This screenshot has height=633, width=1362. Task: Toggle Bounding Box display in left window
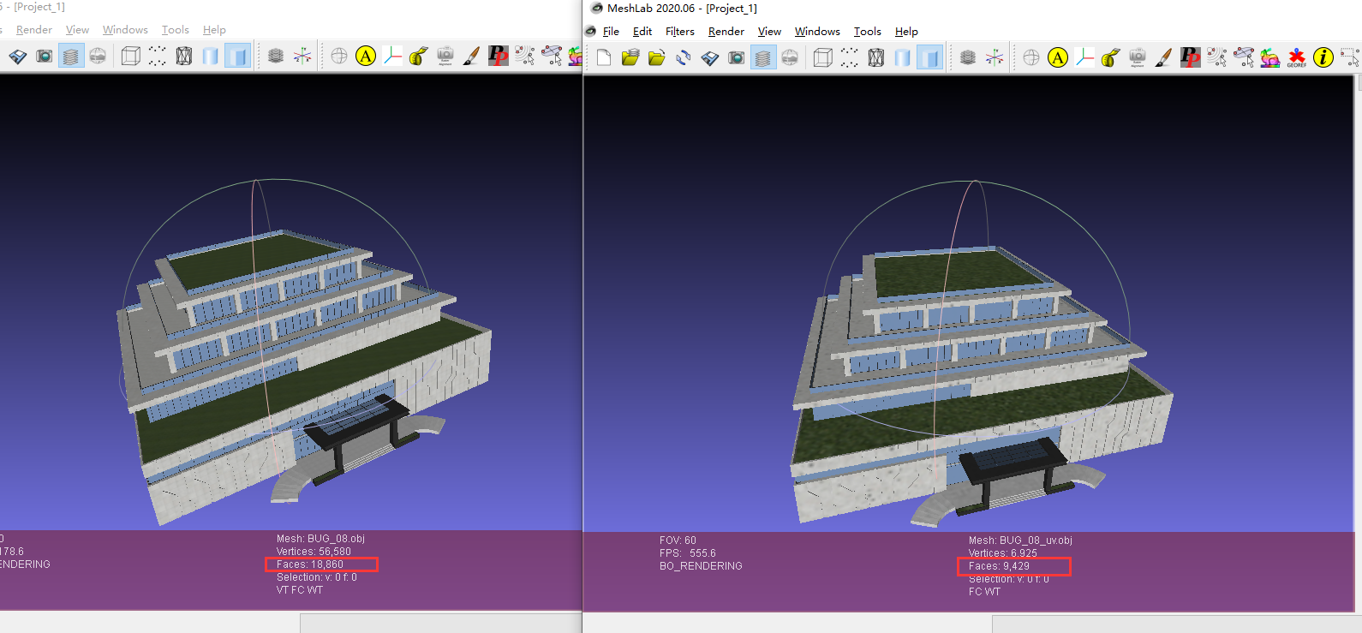(x=131, y=56)
